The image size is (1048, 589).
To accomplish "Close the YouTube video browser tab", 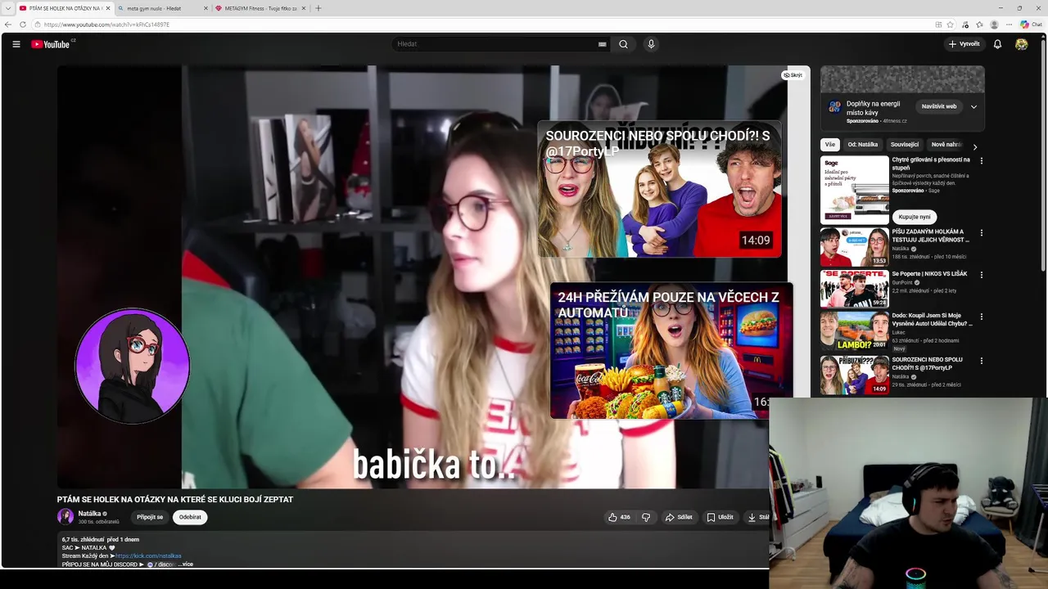I will tap(107, 8).
